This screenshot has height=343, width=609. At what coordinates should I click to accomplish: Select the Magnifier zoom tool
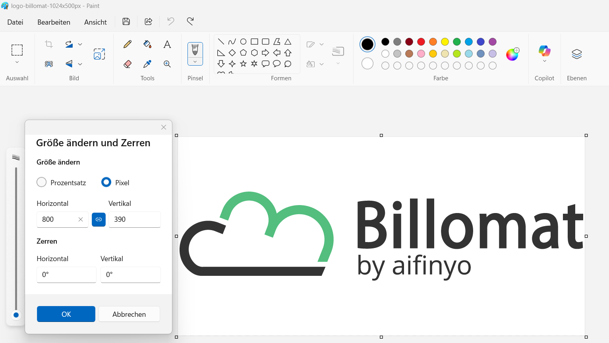167,64
